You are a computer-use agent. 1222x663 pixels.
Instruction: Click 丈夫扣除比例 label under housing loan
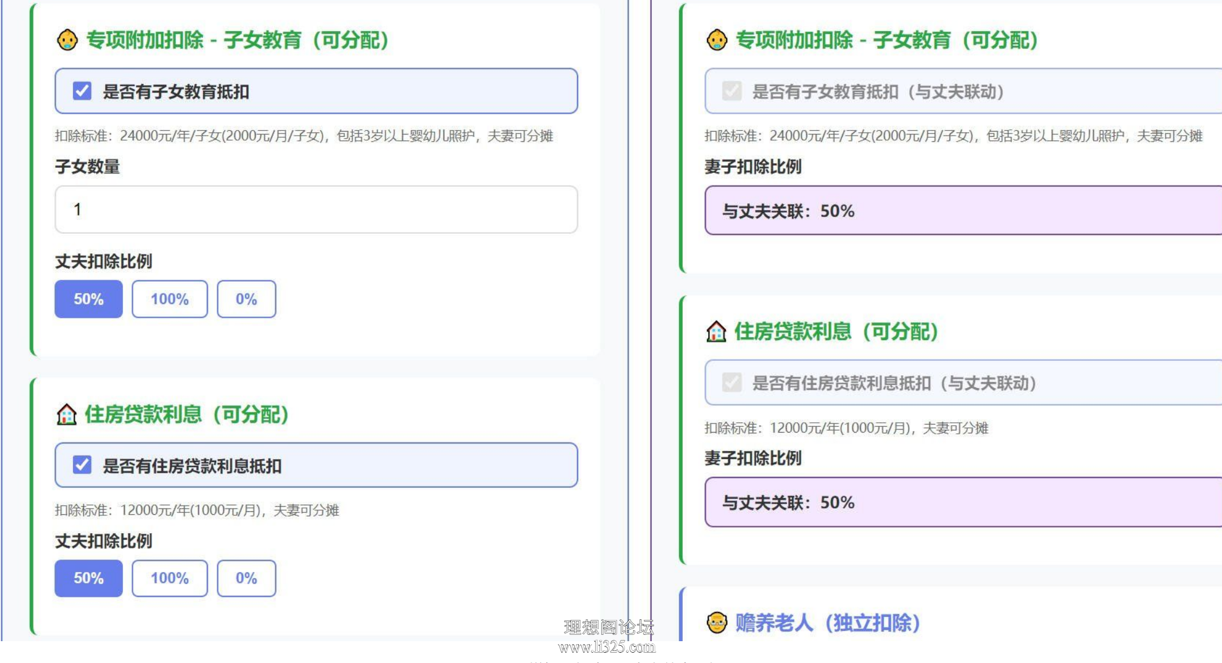103,541
